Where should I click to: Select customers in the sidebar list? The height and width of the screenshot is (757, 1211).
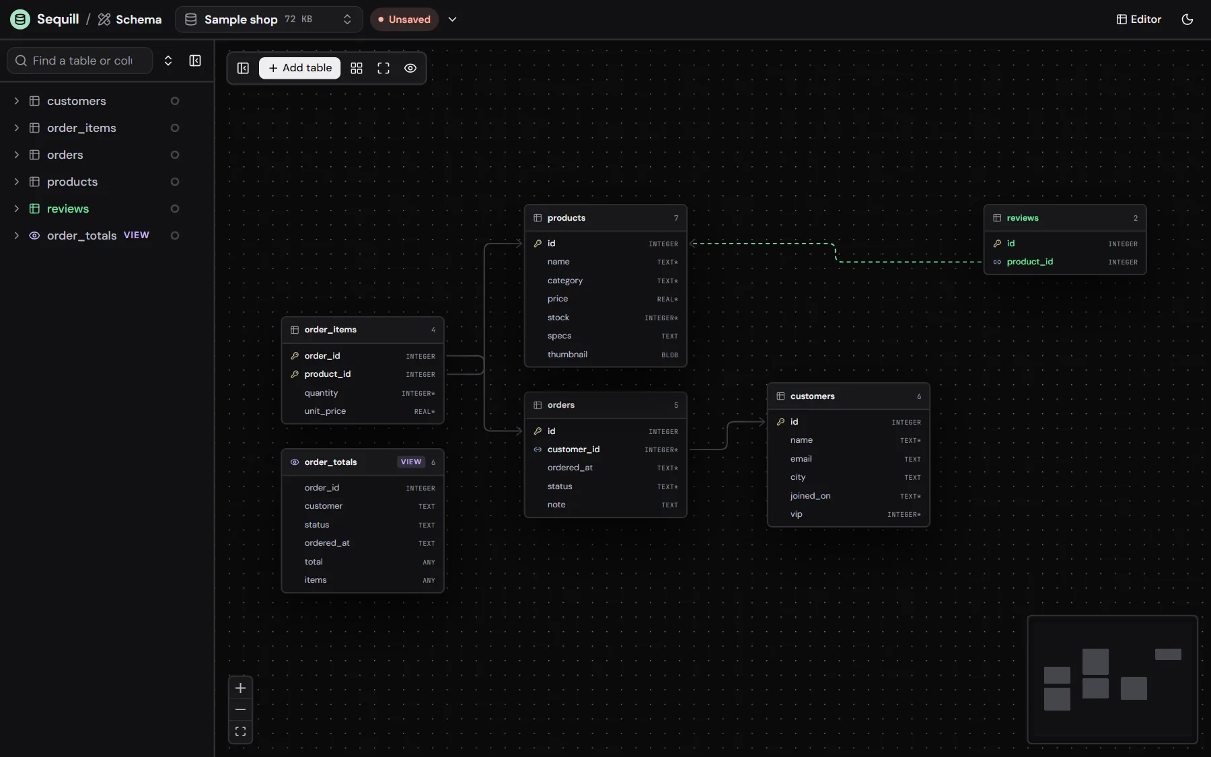(x=77, y=101)
